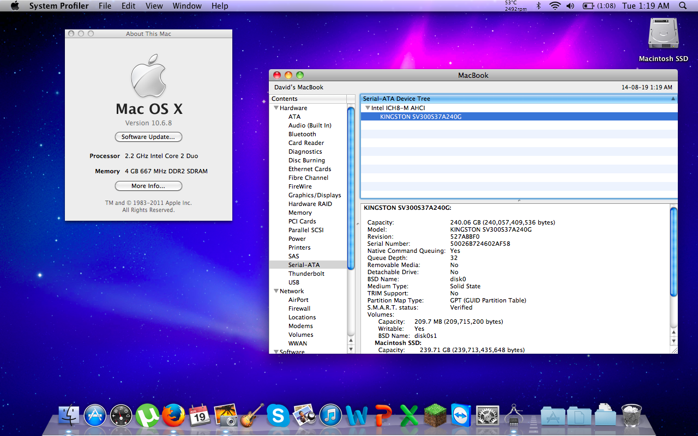This screenshot has height=436, width=698.
Task: Select the Macintosh SSD desktop drive icon
Action: tap(663, 34)
